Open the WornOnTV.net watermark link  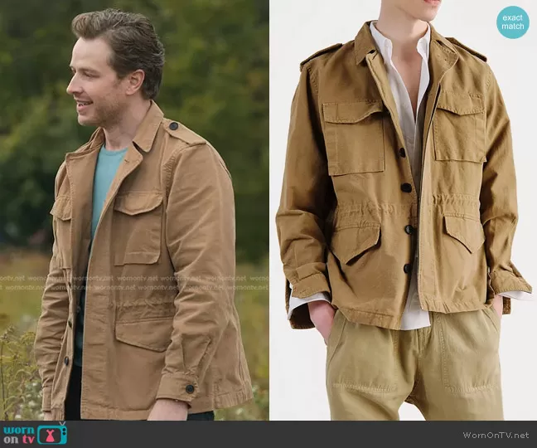point(495,434)
